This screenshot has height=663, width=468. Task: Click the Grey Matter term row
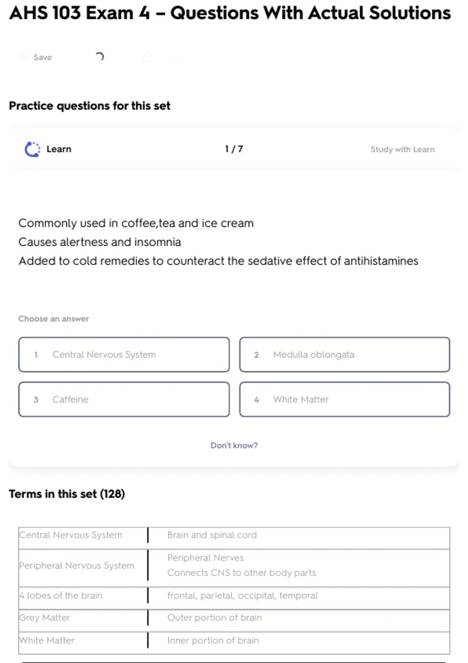pos(45,618)
